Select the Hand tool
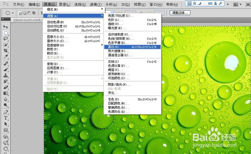Viewport: 251px width, 154px height. point(6,149)
